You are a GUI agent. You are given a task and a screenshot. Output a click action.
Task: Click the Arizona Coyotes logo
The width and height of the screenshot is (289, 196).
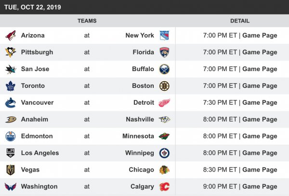[11, 36]
